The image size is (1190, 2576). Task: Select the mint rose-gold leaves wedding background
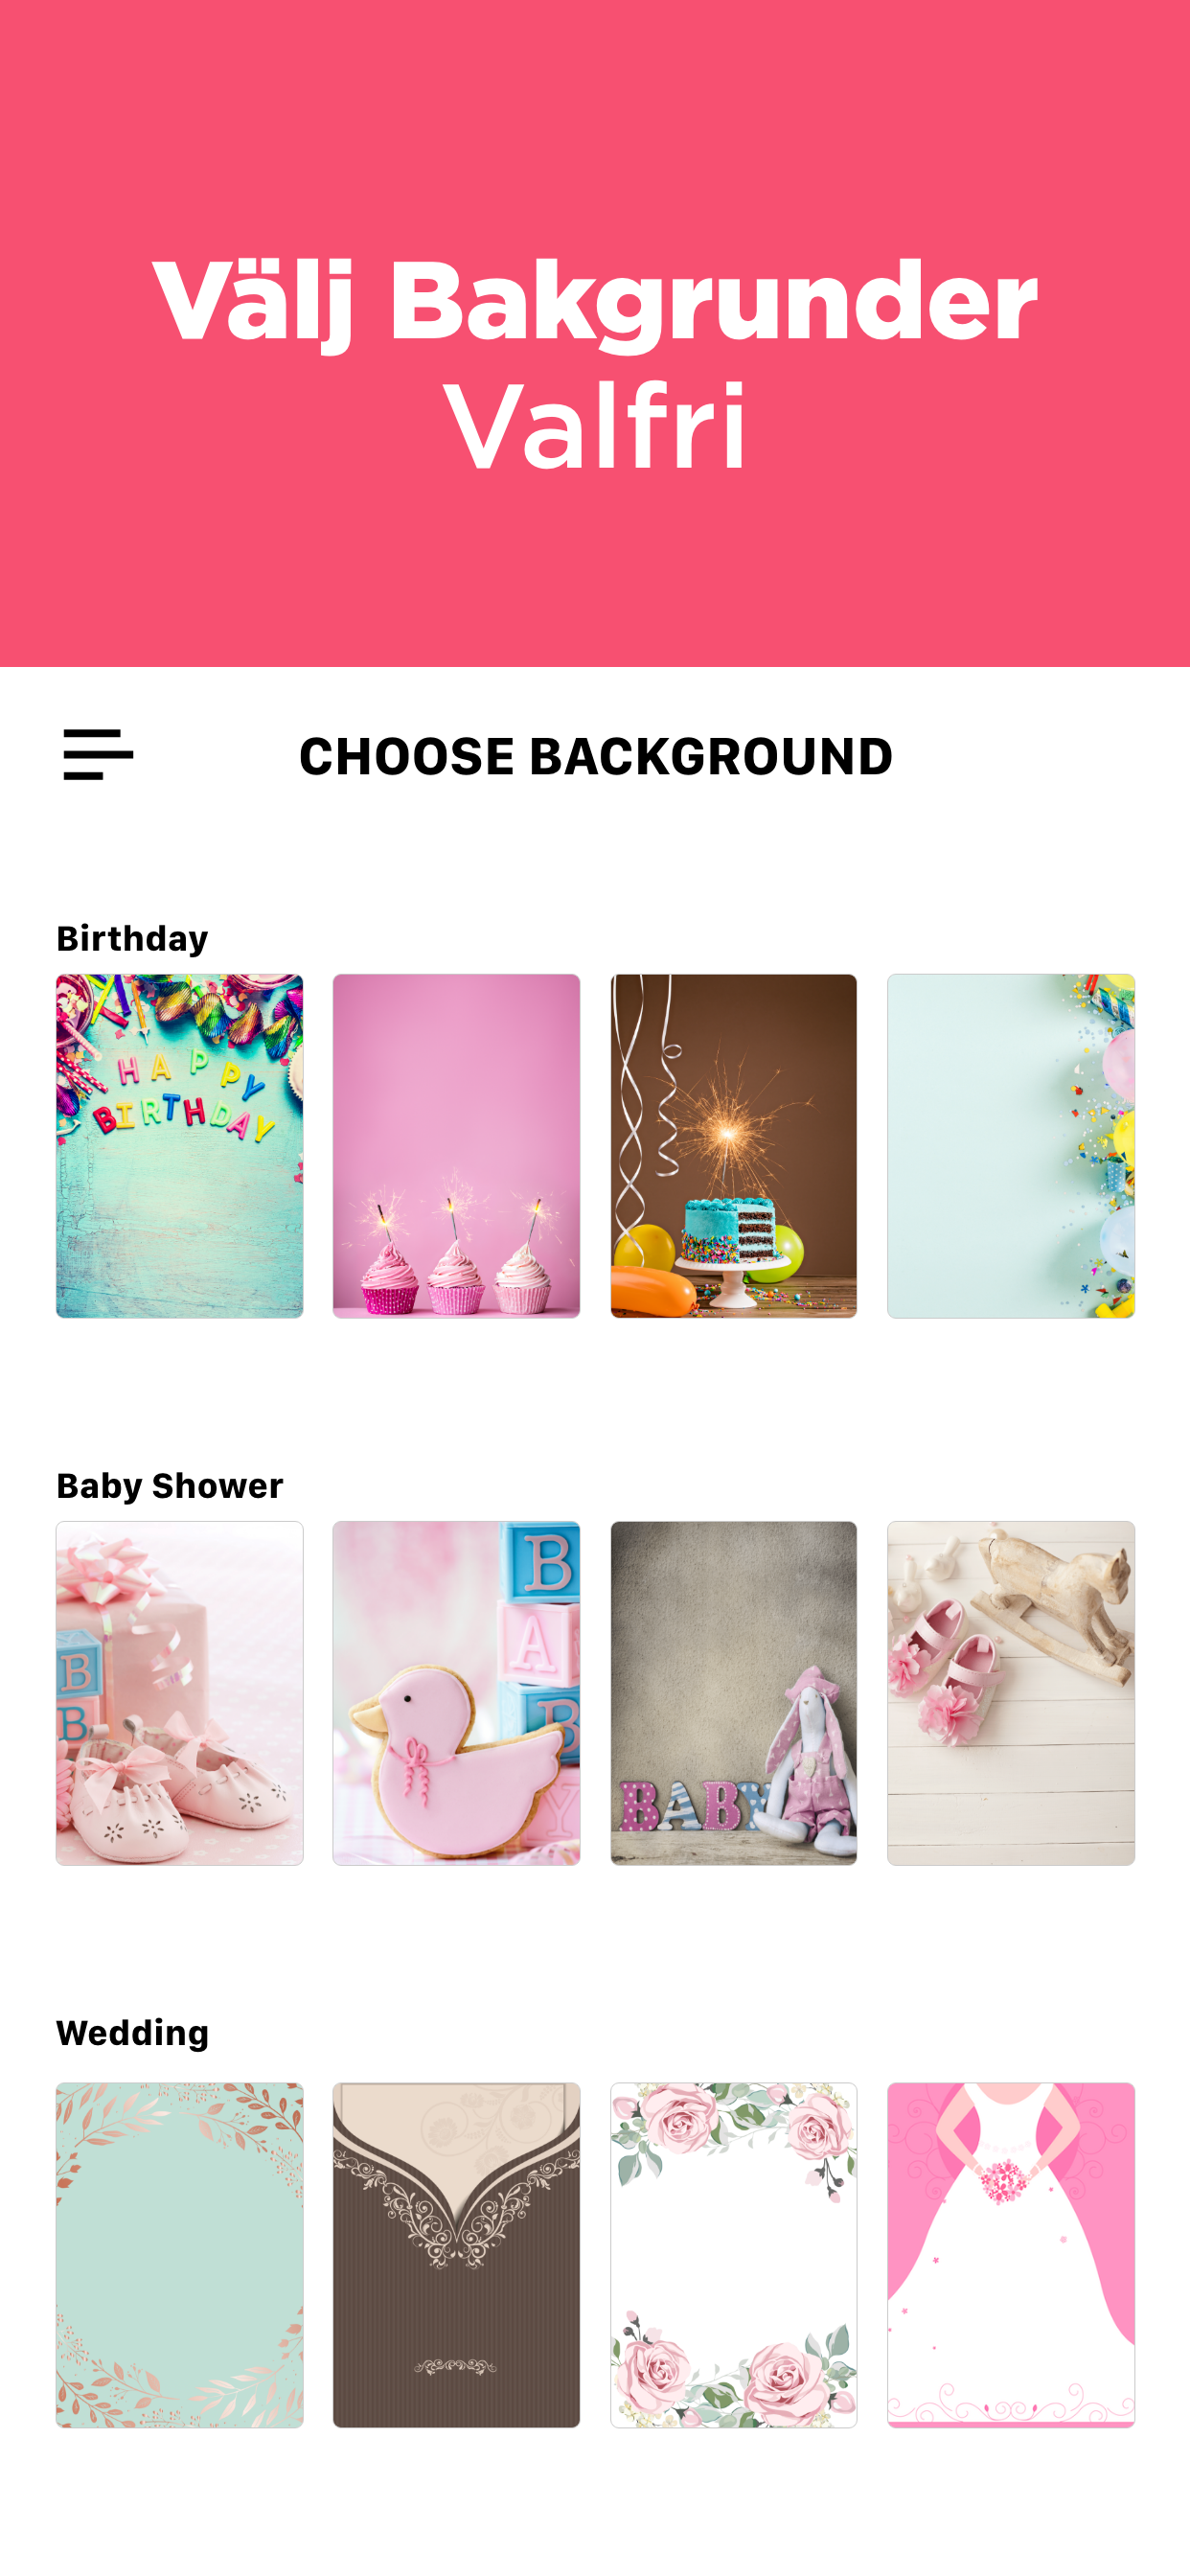180,2255
